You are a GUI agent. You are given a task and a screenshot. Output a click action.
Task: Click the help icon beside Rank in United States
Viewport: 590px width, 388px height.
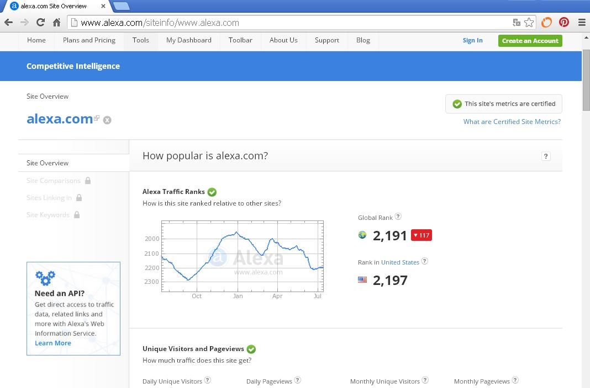click(424, 261)
